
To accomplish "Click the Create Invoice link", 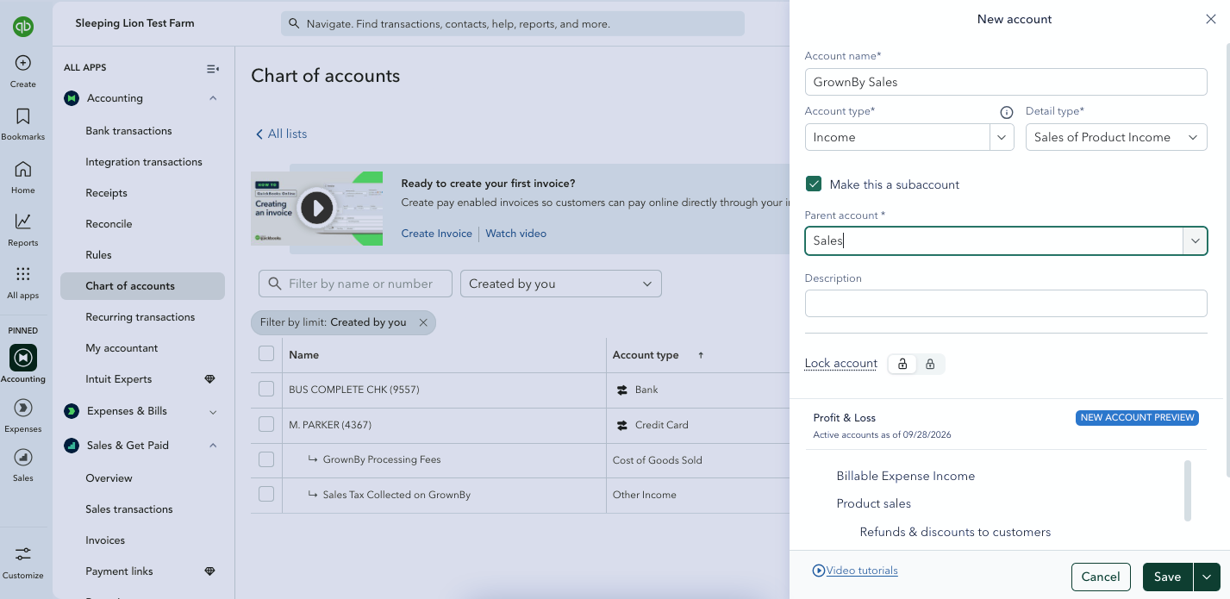I will (437, 234).
